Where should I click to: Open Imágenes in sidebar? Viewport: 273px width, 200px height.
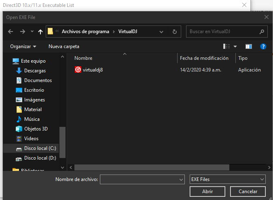click(x=34, y=100)
